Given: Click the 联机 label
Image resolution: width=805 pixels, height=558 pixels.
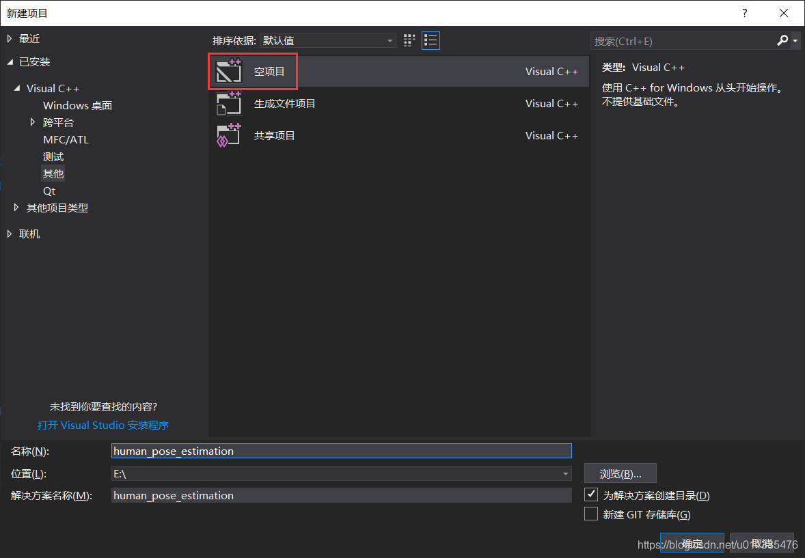Looking at the screenshot, I should (x=29, y=234).
